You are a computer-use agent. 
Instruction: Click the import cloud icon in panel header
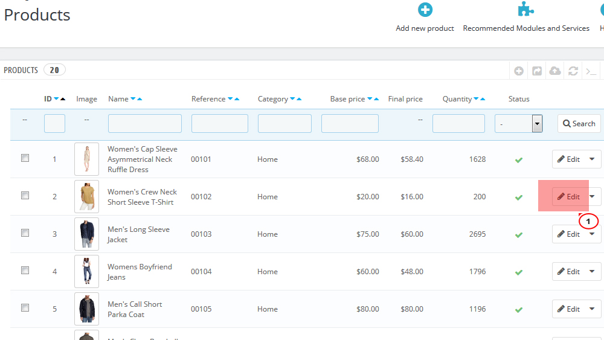tap(554, 71)
